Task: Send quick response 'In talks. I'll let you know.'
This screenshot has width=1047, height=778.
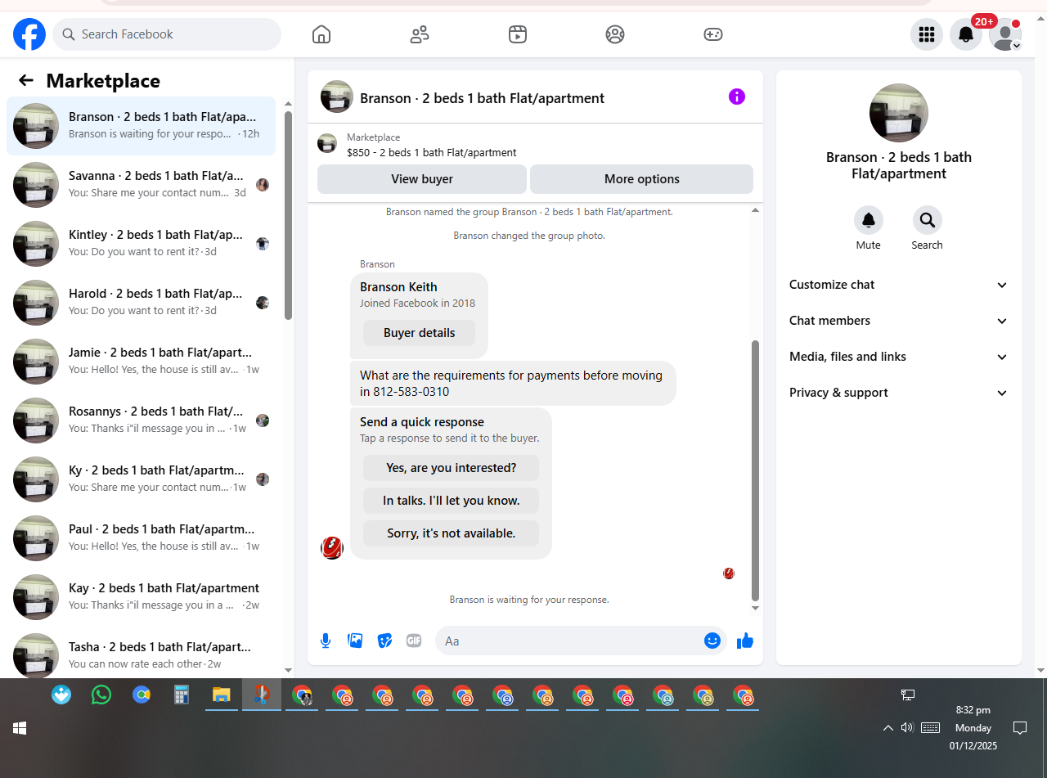Action: pos(451,501)
